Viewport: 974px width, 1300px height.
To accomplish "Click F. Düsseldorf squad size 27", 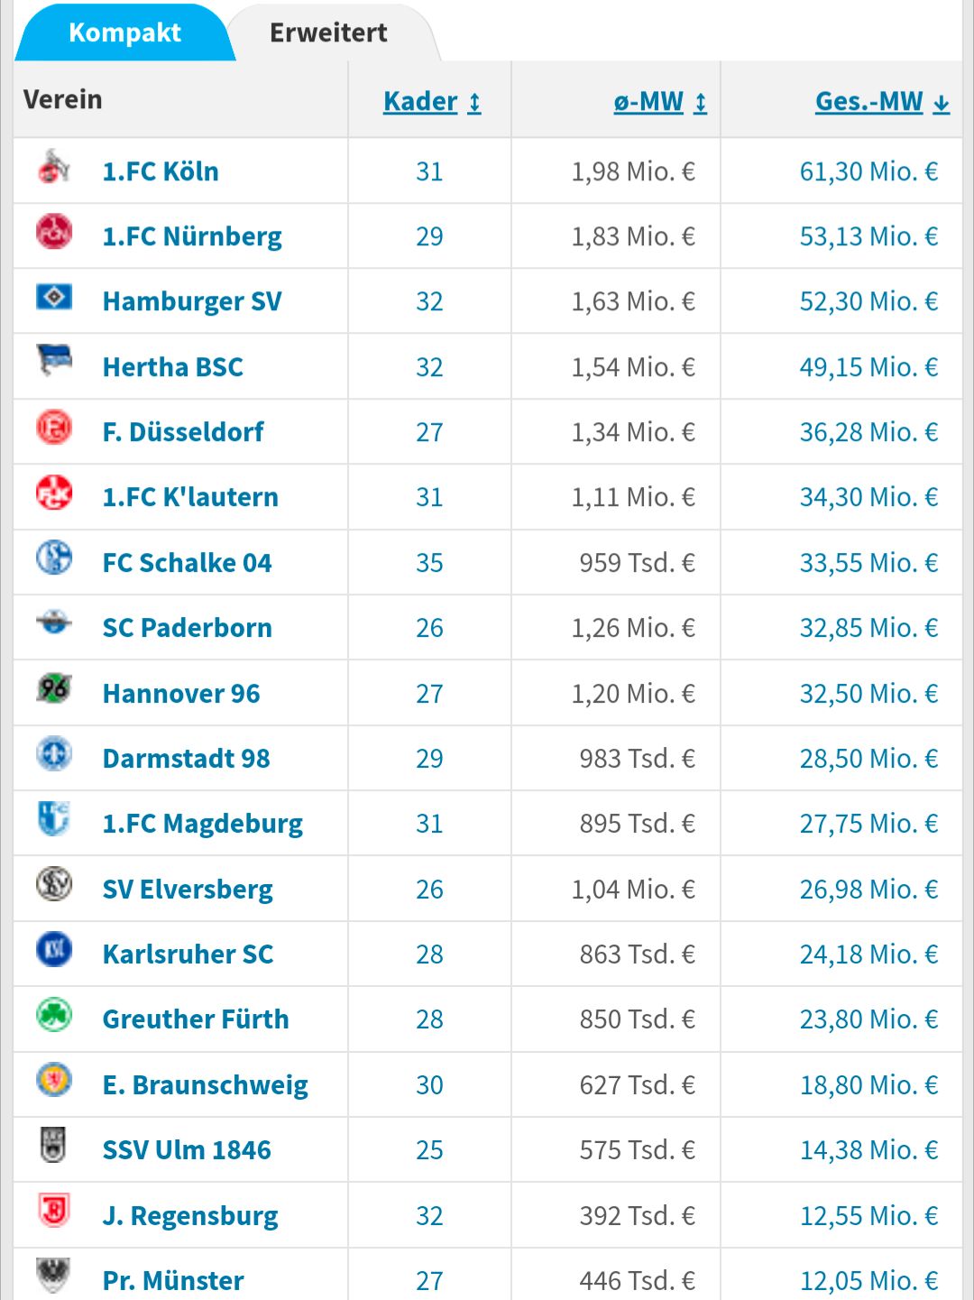I will click(429, 432).
